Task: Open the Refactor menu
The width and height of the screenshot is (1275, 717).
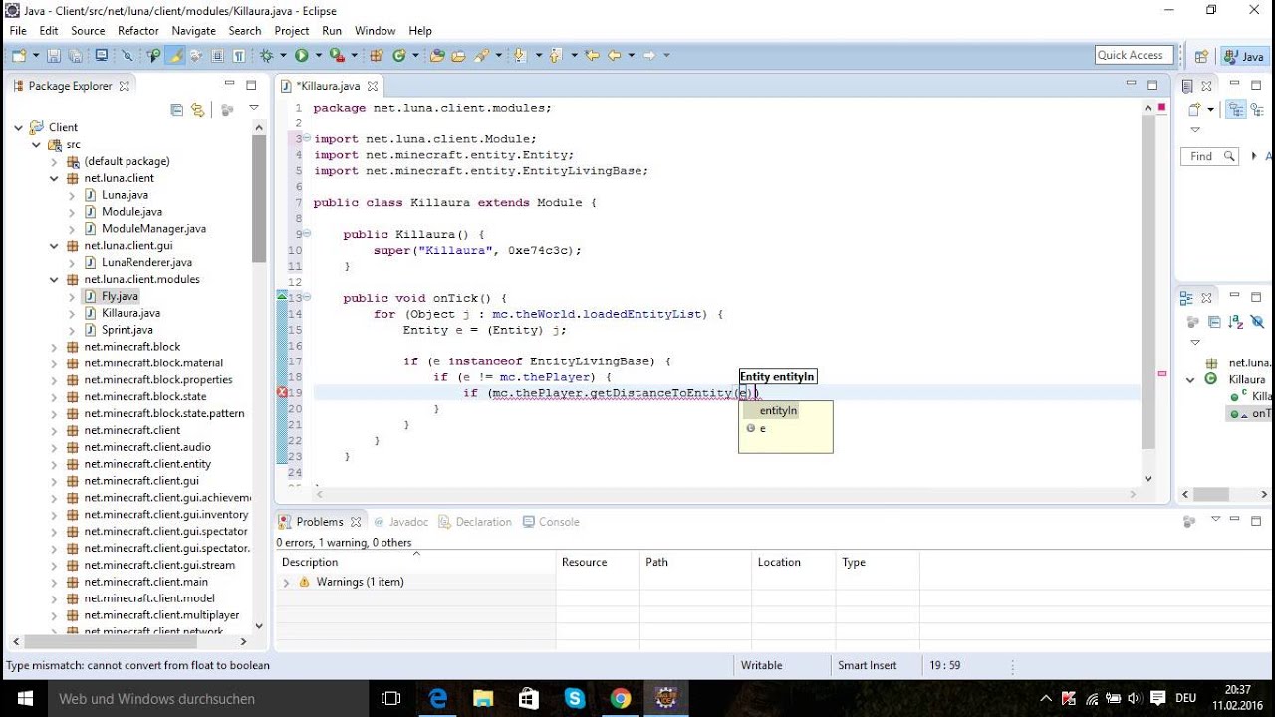Action: tap(137, 31)
